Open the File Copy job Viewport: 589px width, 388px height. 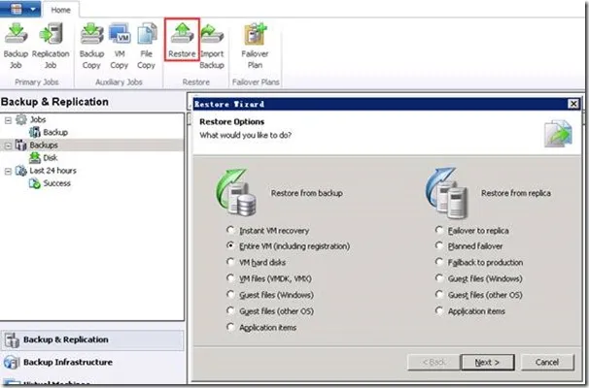click(x=147, y=46)
